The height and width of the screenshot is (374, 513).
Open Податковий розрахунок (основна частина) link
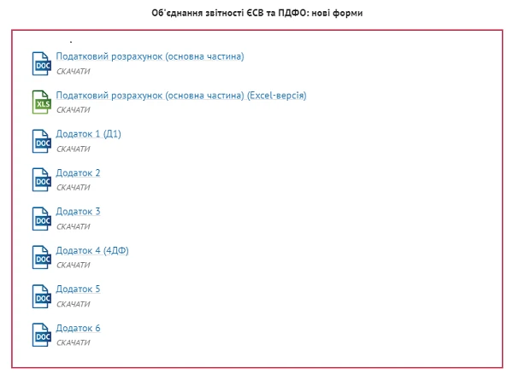pos(150,56)
